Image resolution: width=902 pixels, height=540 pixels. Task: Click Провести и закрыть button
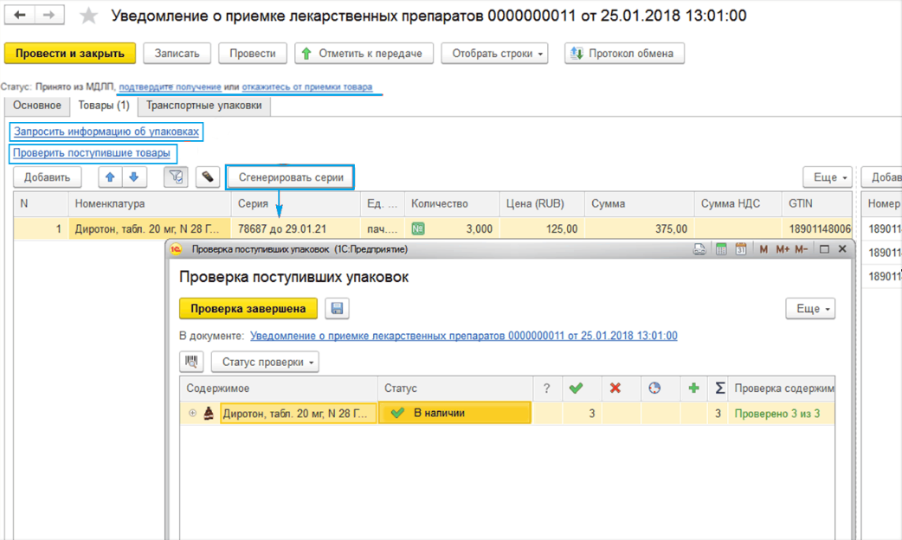click(70, 54)
